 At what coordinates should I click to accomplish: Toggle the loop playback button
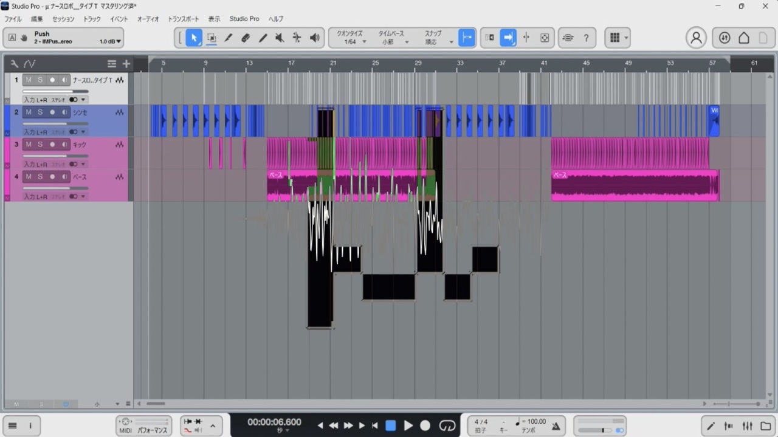click(447, 425)
